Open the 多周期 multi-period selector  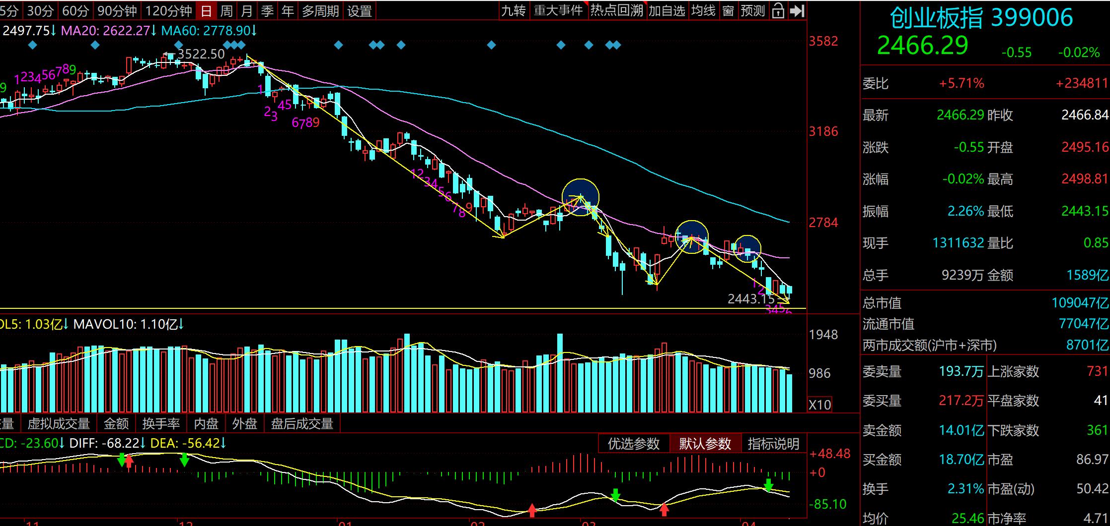pos(320,11)
